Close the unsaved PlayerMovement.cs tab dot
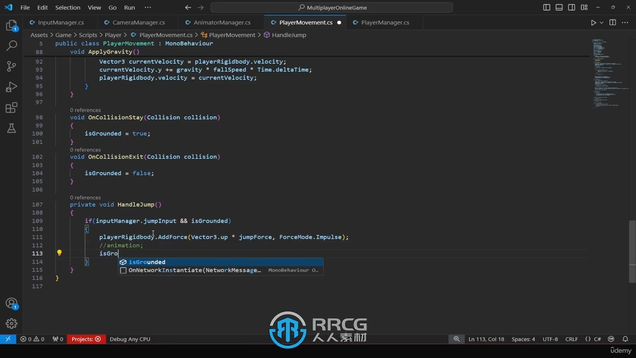The image size is (636, 358). pyautogui.click(x=339, y=22)
